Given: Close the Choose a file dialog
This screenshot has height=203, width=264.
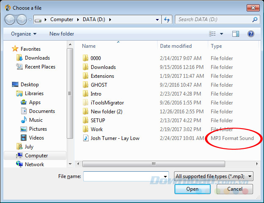Looking at the screenshot, I should (x=253, y=8).
